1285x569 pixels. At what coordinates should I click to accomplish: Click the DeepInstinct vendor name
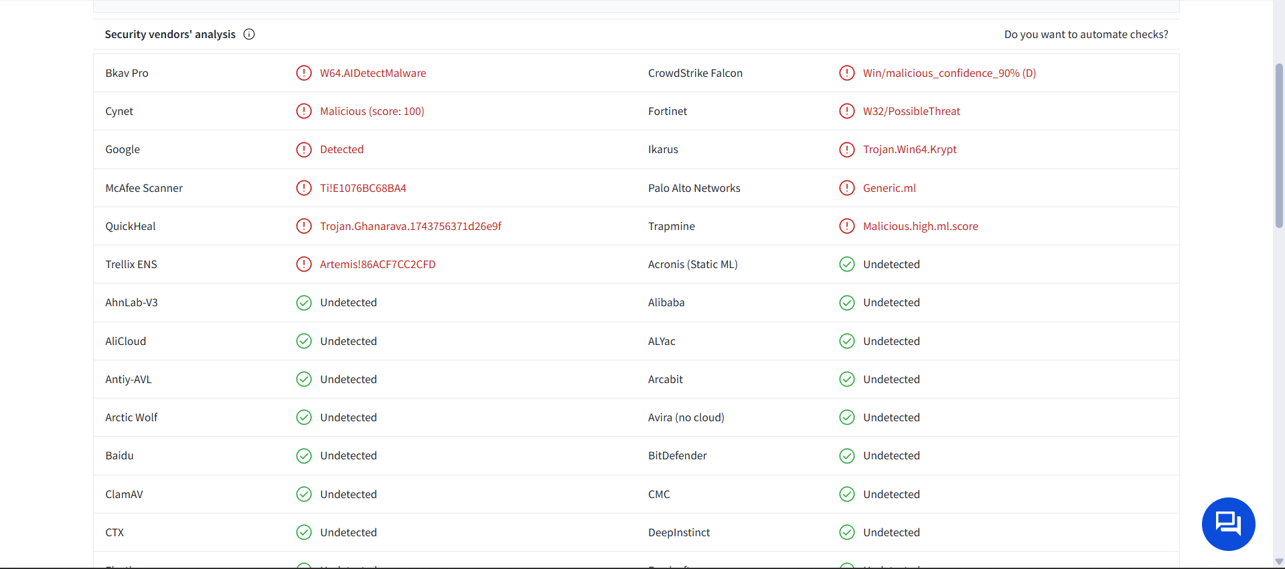pyautogui.click(x=679, y=532)
